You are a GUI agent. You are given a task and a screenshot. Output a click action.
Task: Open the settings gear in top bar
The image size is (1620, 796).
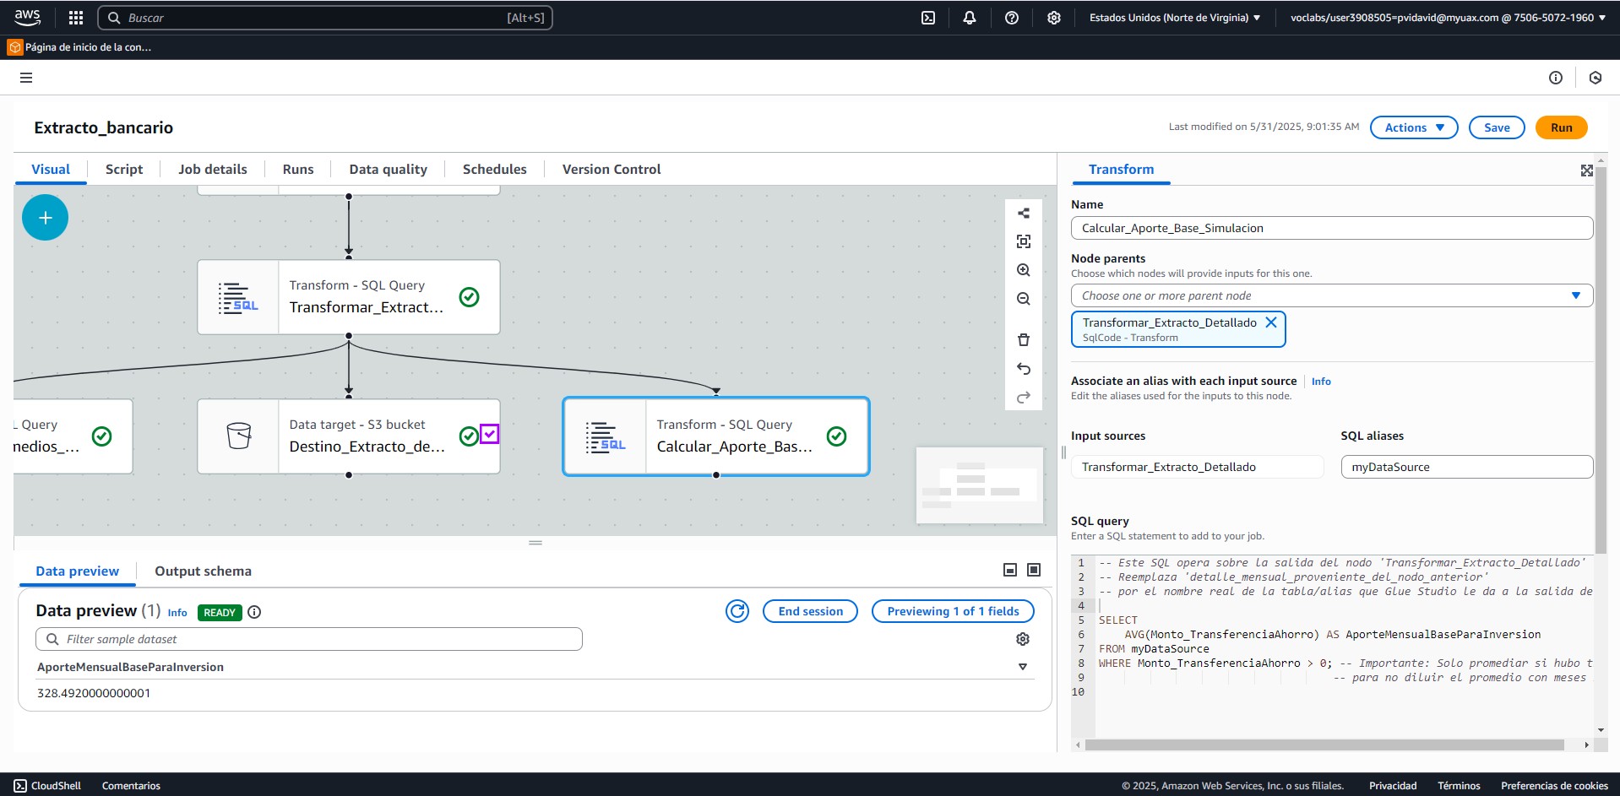pyautogui.click(x=1054, y=18)
